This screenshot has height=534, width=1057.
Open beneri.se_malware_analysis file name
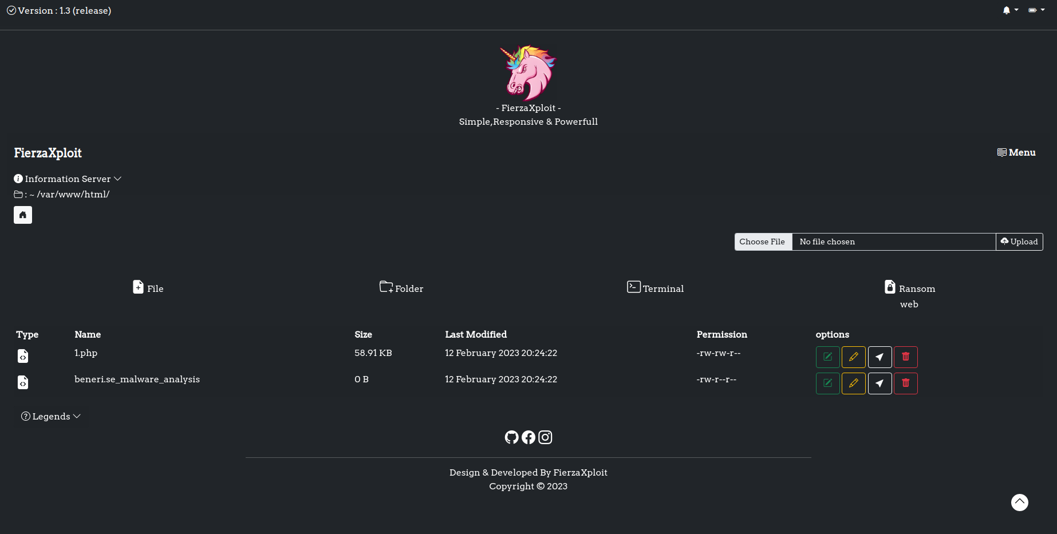[137, 379]
